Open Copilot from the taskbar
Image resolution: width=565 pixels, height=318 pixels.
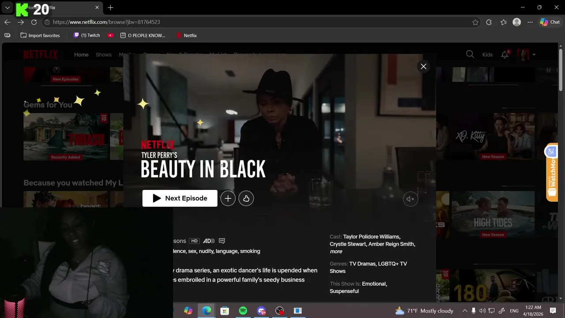tap(188, 311)
